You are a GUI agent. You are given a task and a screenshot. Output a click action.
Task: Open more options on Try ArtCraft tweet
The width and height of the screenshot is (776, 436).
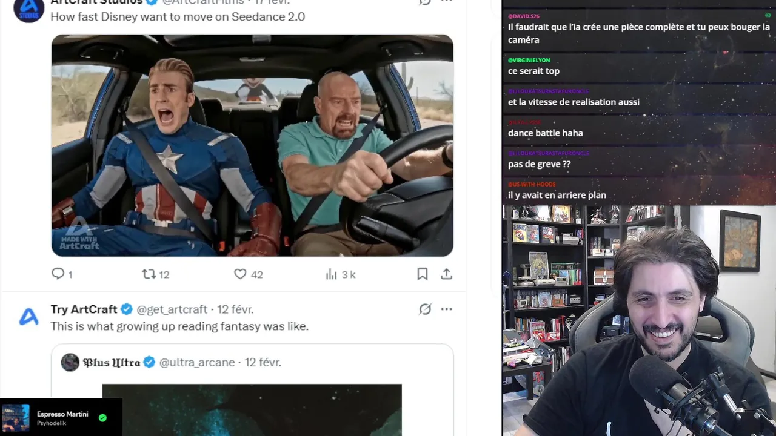coord(447,309)
